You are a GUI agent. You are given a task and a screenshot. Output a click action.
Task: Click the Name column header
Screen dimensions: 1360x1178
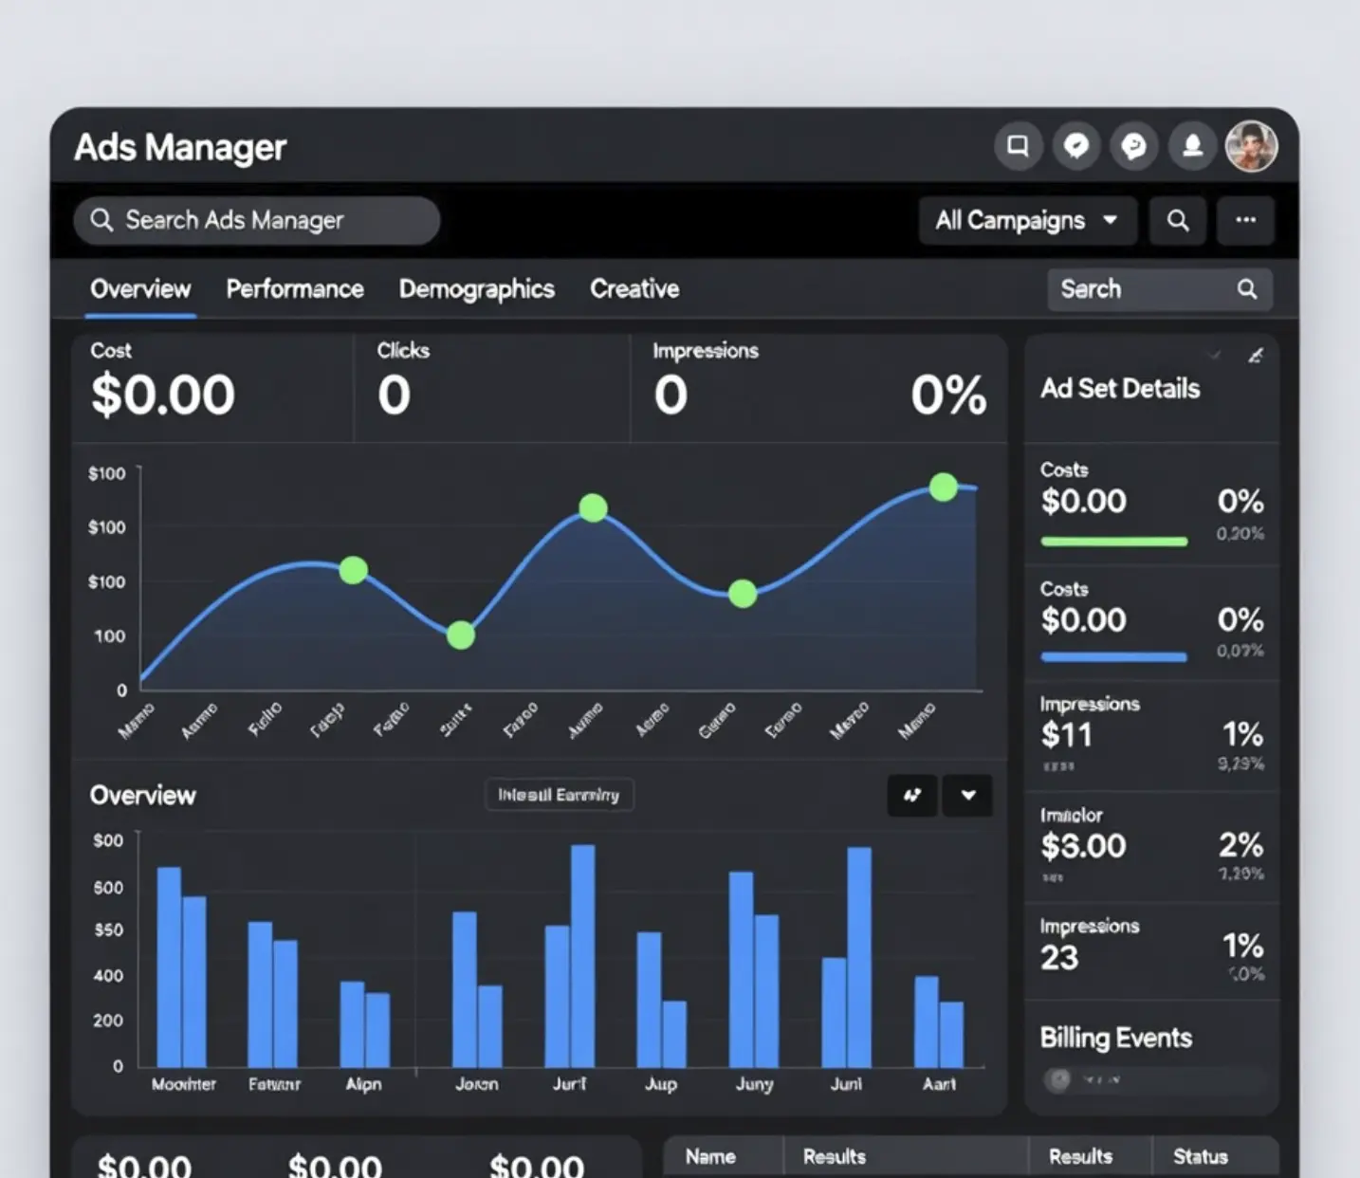click(710, 1156)
